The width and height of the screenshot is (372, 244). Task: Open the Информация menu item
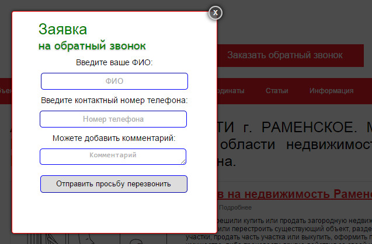point(332,91)
